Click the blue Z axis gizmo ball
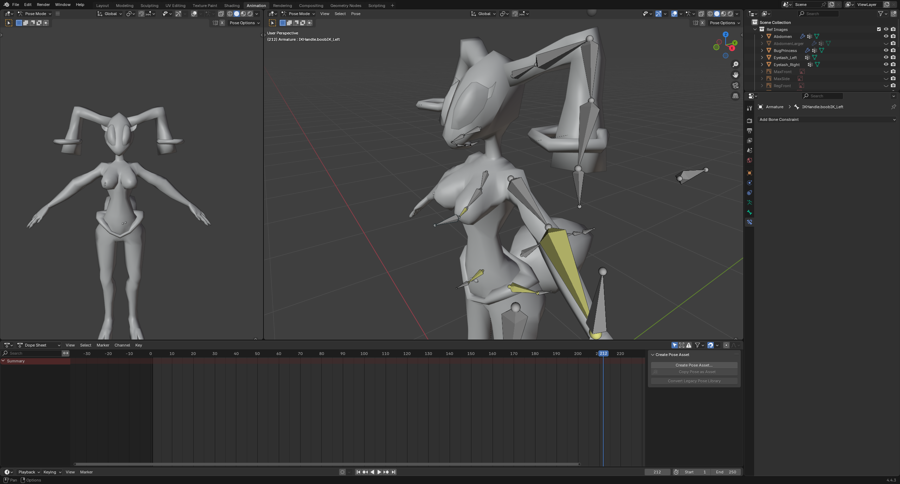Image resolution: width=900 pixels, height=484 pixels. 726,34
